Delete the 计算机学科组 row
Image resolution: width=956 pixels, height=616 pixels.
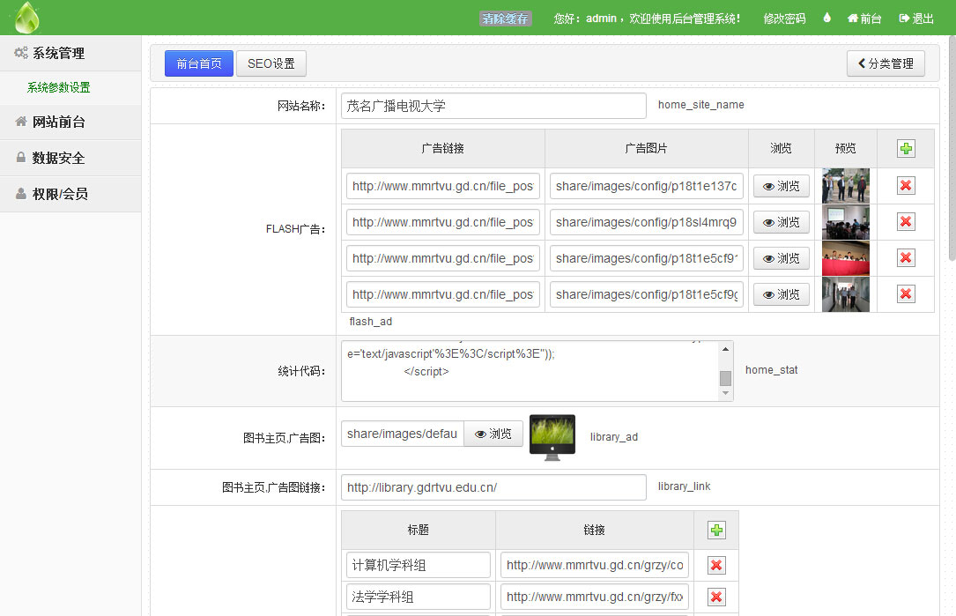[x=716, y=566]
